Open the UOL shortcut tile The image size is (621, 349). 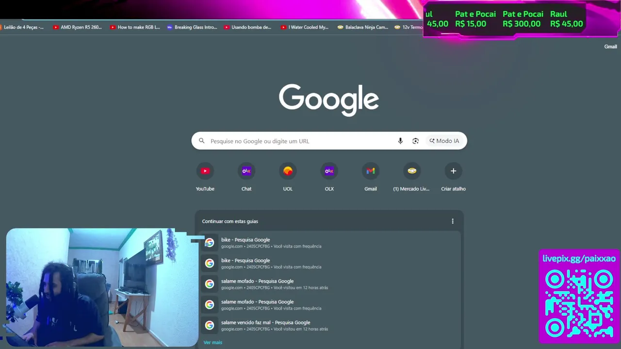(x=288, y=177)
